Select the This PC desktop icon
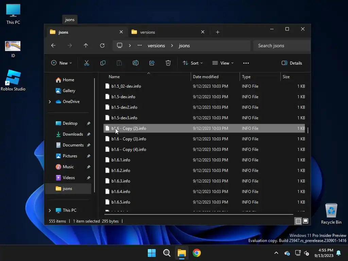 (13, 14)
